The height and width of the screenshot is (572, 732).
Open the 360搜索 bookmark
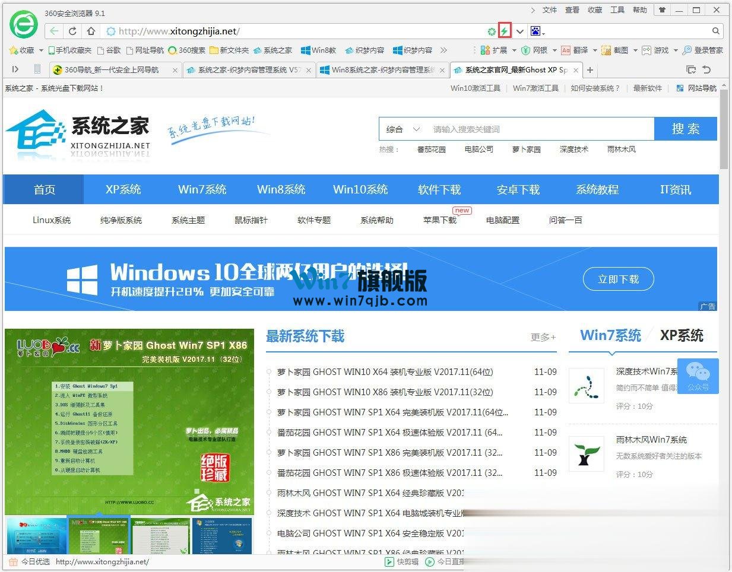click(x=186, y=50)
